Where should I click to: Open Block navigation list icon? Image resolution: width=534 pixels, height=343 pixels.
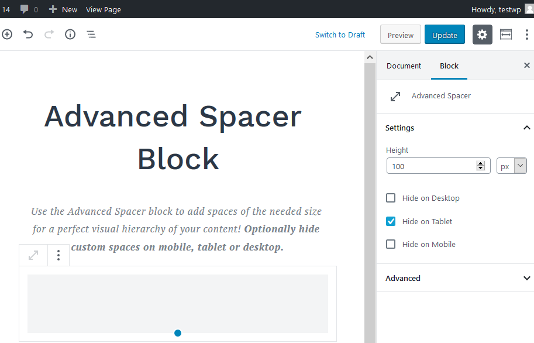(91, 35)
